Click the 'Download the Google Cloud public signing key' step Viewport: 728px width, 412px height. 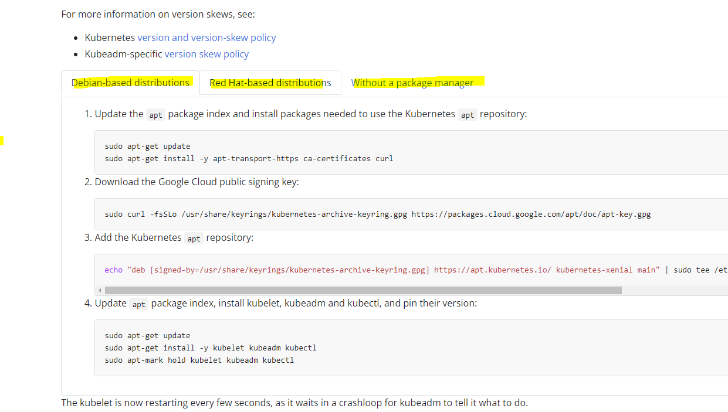[x=197, y=182]
